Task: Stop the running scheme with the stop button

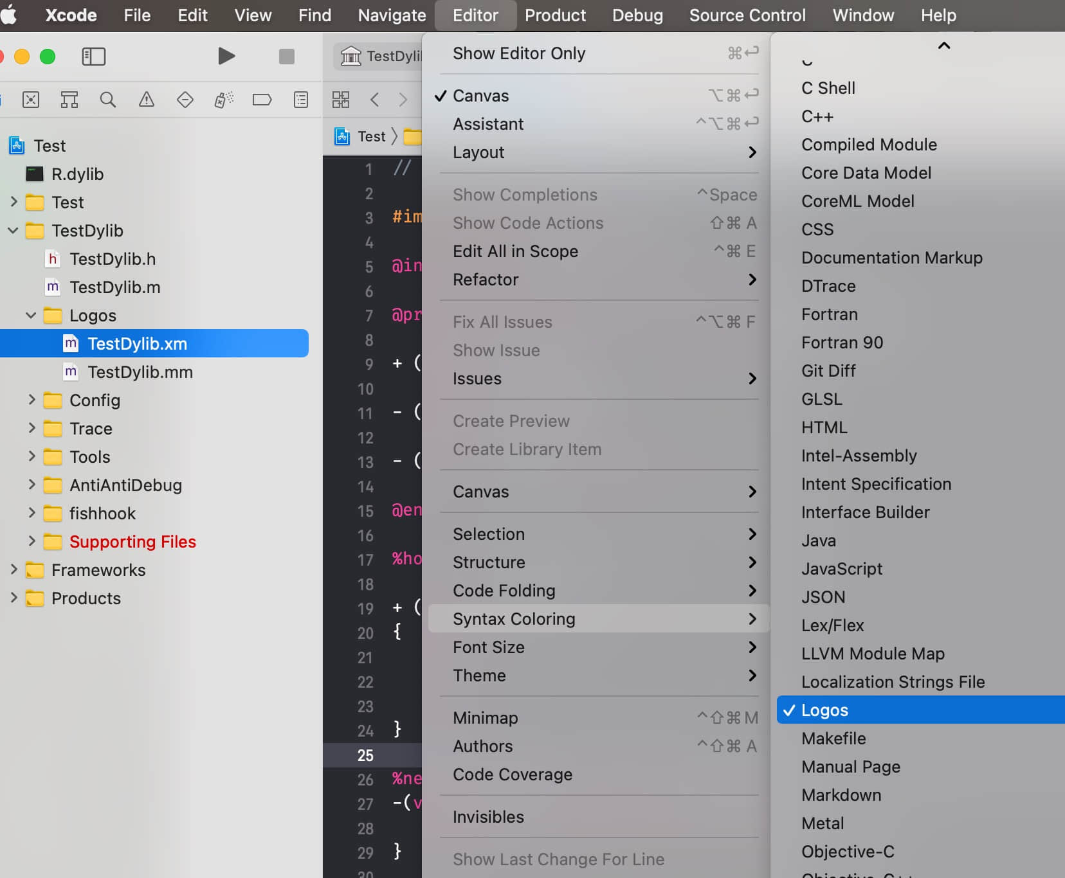Action: [286, 57]
